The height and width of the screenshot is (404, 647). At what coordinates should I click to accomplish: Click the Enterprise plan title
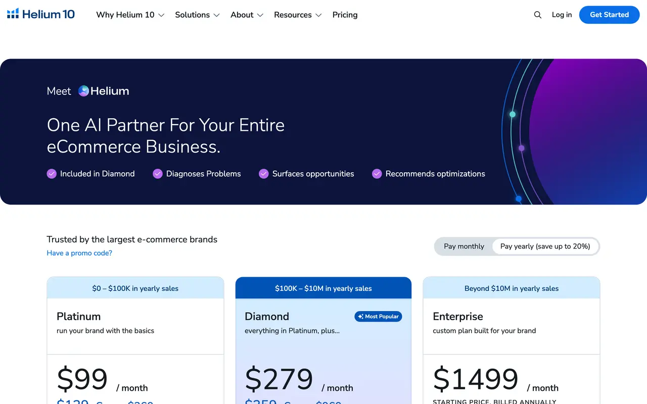point(458,317)
